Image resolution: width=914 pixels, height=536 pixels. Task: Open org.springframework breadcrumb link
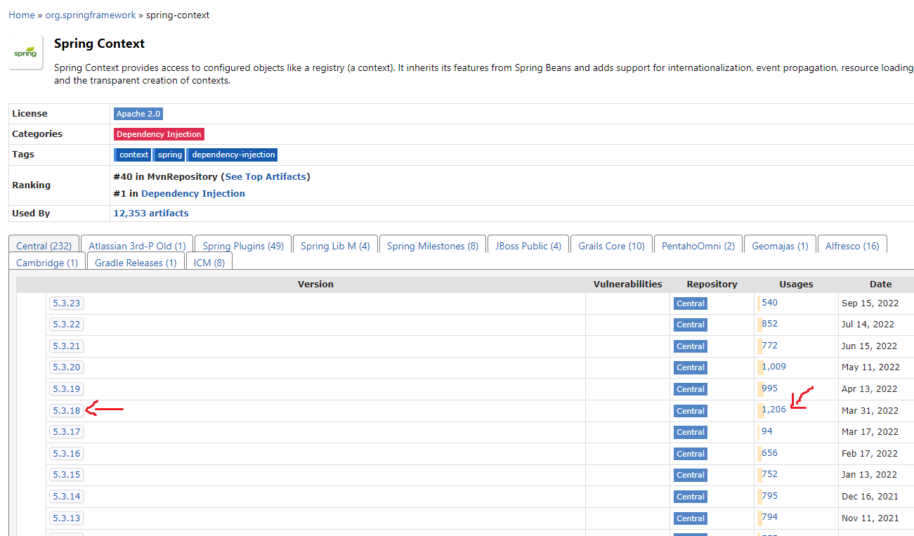(91, 15)
